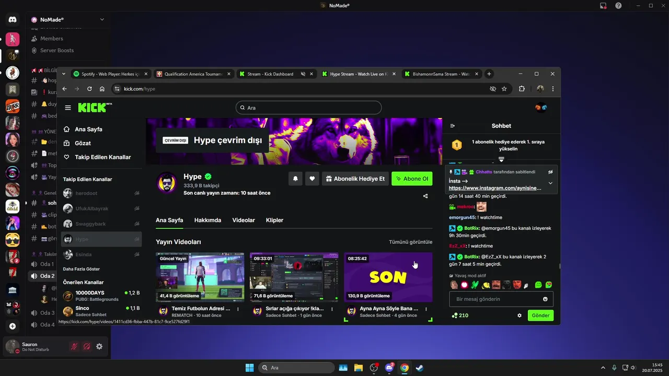Click Abonelik Hediye Et button
Screen dimensions: 669x376
[355, 179]
